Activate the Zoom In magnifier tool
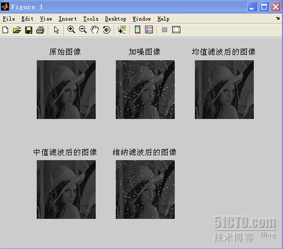 [x=71, y=30]
